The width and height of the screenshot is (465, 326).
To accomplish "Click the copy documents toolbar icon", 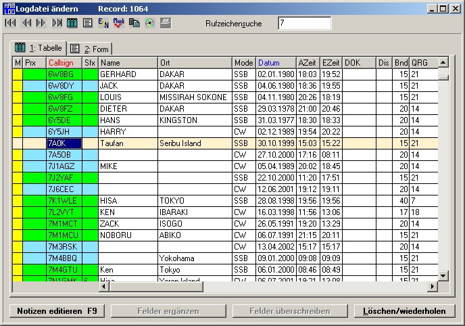I will click(134, 23).
